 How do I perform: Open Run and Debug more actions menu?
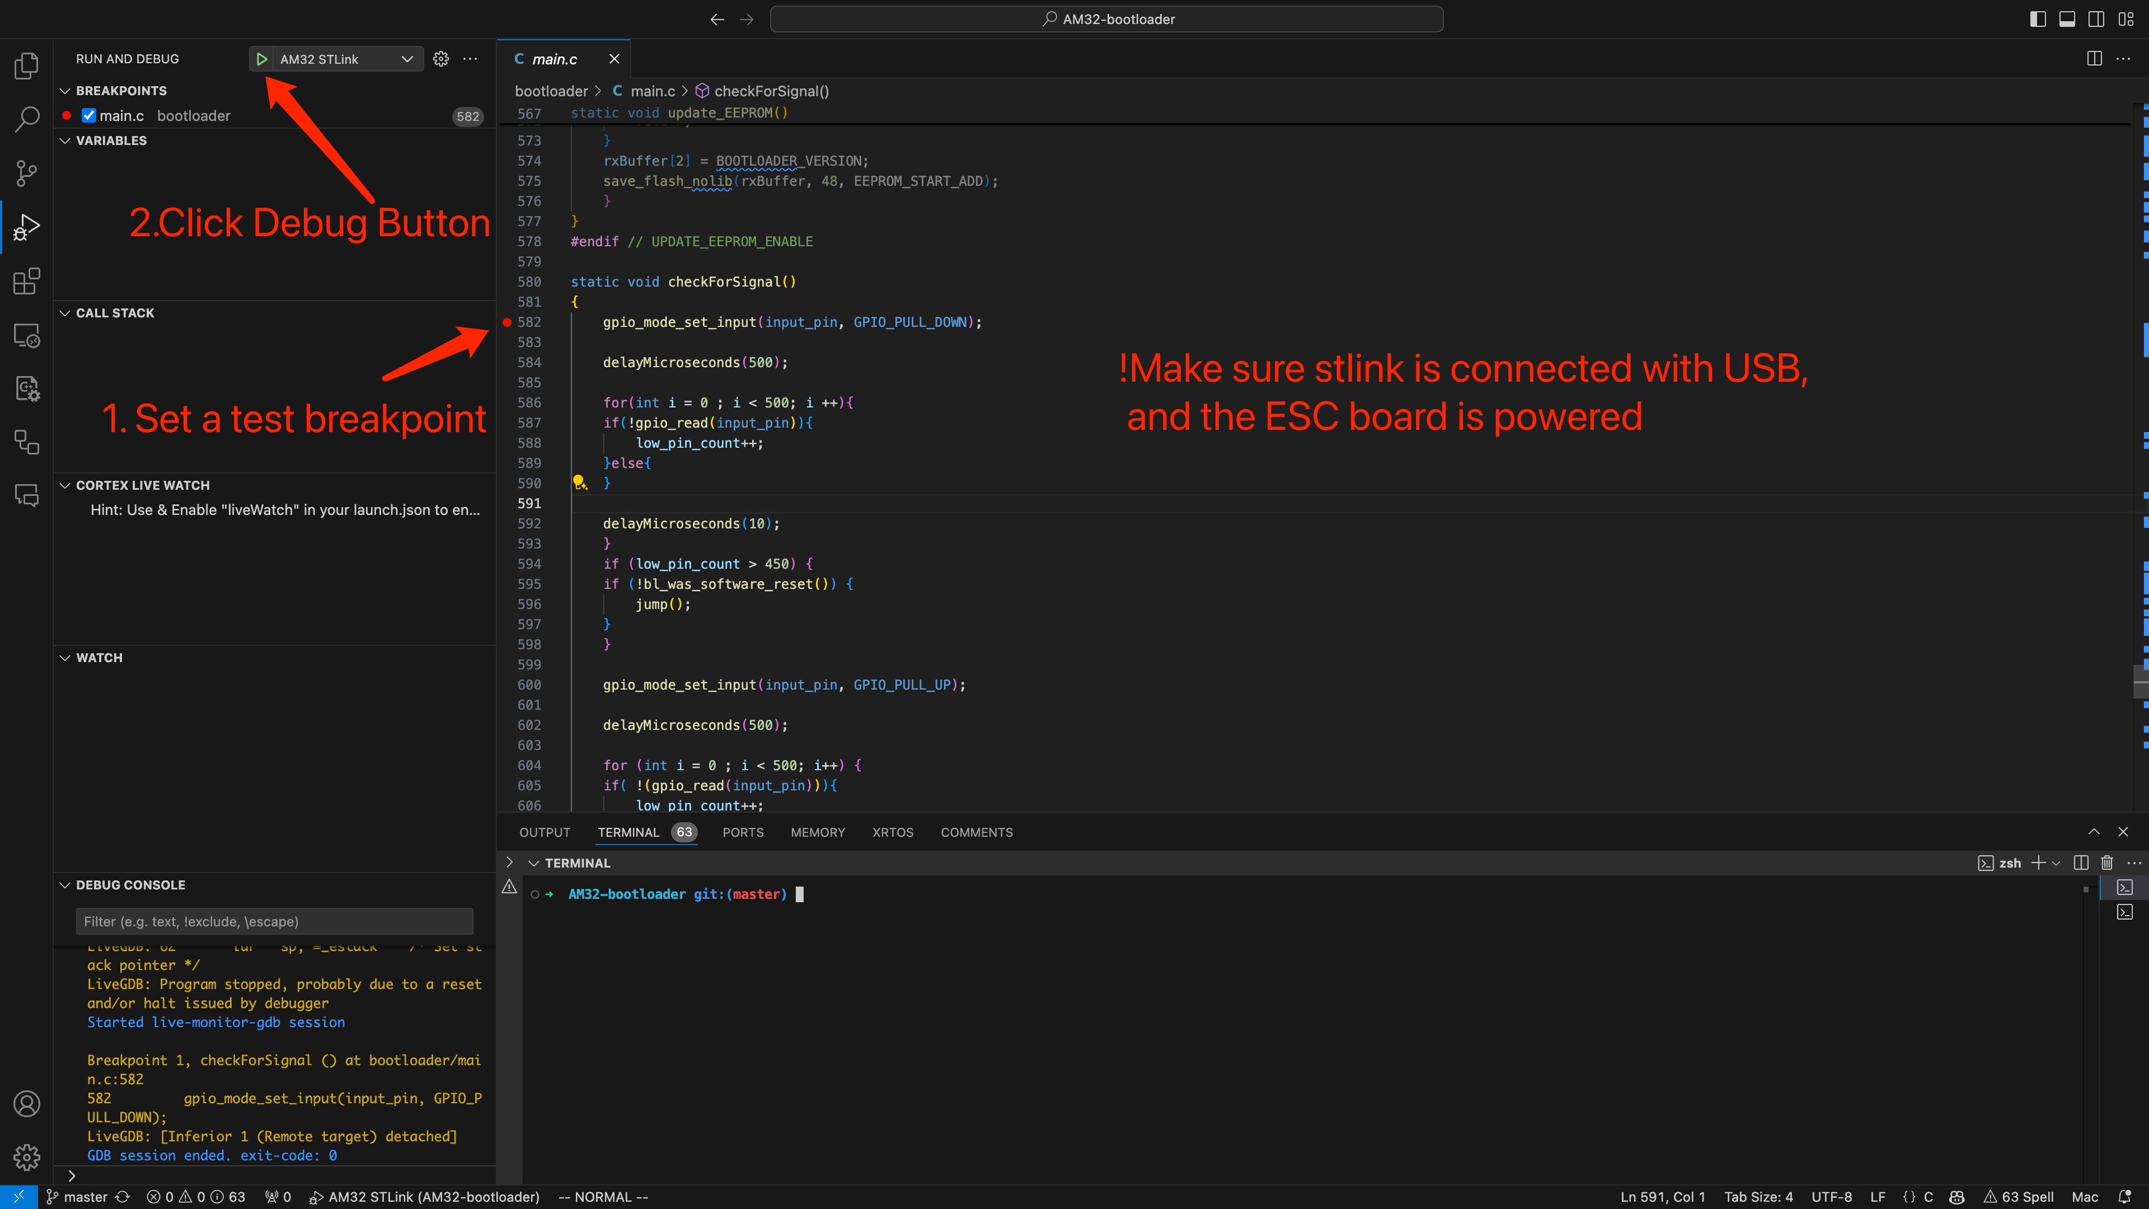click(471, 58)
